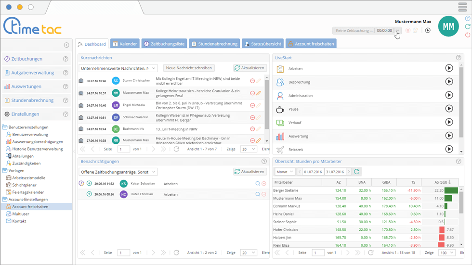The width and height of the screenshot is (472, 265).
Task: Open the LiveStart help question mark
Action: (459, 58)
